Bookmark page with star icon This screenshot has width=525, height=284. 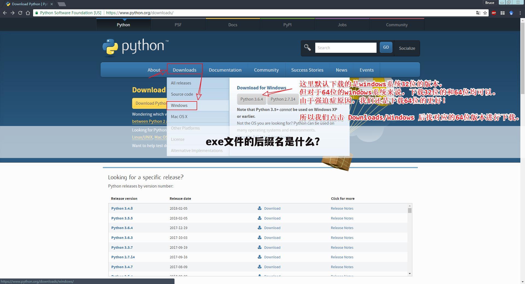click(485, 13)
